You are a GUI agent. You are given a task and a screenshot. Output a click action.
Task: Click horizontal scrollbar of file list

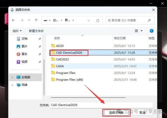point(88,97)
